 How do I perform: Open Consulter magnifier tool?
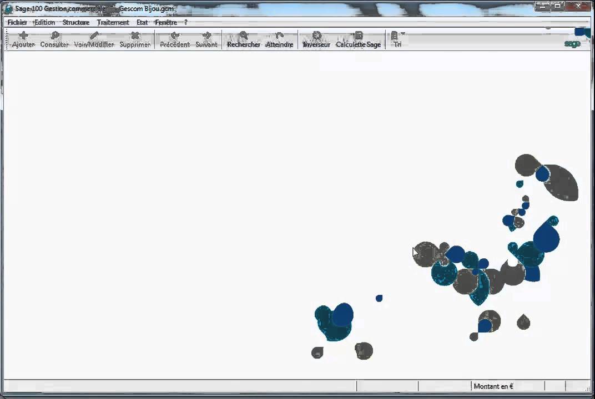pos(54,39)
